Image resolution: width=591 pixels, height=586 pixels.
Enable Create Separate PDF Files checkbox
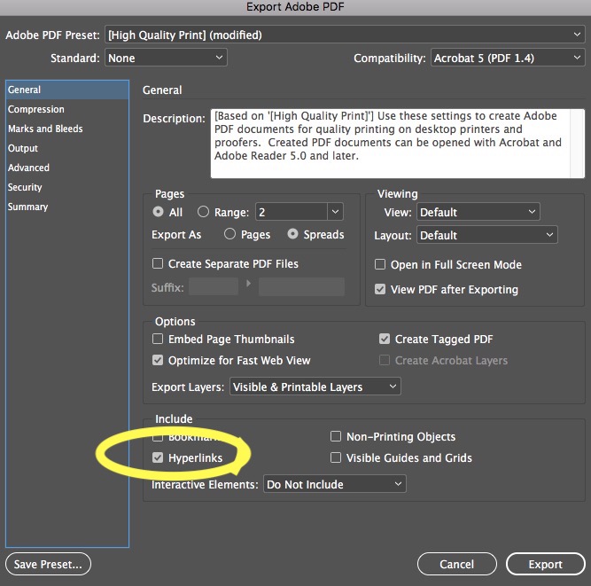158,263
